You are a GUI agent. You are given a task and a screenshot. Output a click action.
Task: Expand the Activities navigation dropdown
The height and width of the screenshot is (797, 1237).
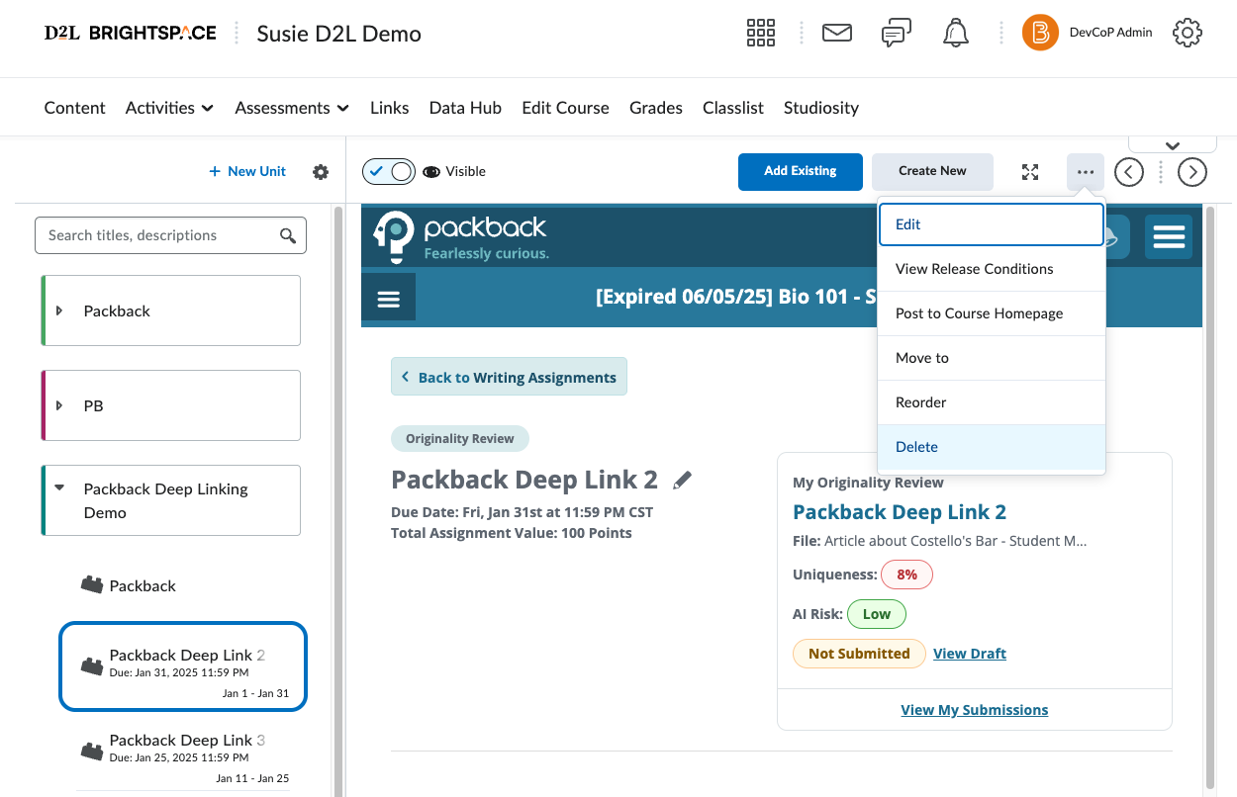pos(169,108)
